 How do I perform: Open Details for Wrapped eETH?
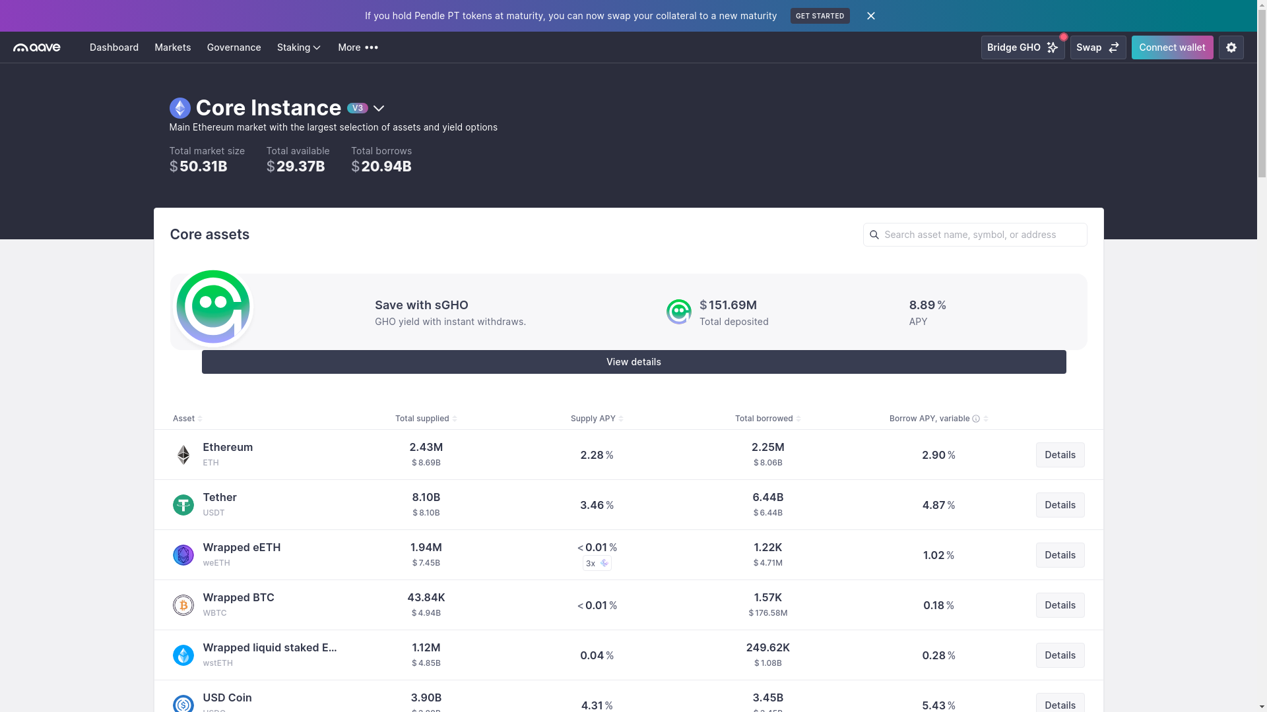click(1060, 555)
